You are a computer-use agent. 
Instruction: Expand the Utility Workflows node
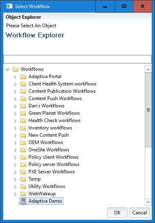(x=15, y=187)
